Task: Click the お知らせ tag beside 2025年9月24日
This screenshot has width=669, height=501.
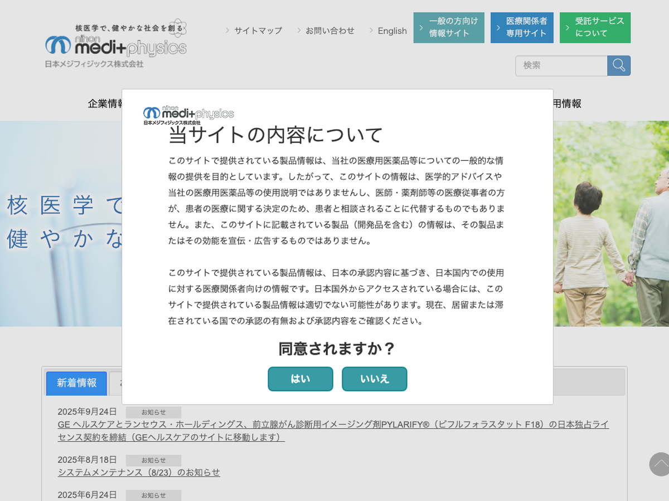Action: (153, 412)
